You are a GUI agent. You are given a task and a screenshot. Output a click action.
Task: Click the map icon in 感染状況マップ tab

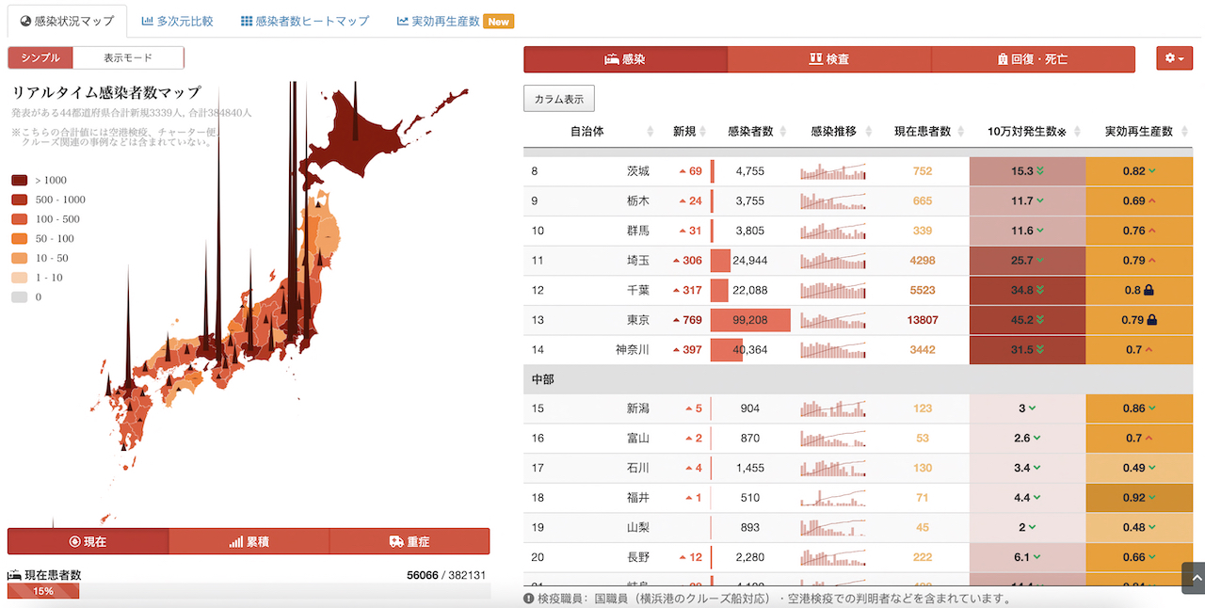tap(25, 21)
